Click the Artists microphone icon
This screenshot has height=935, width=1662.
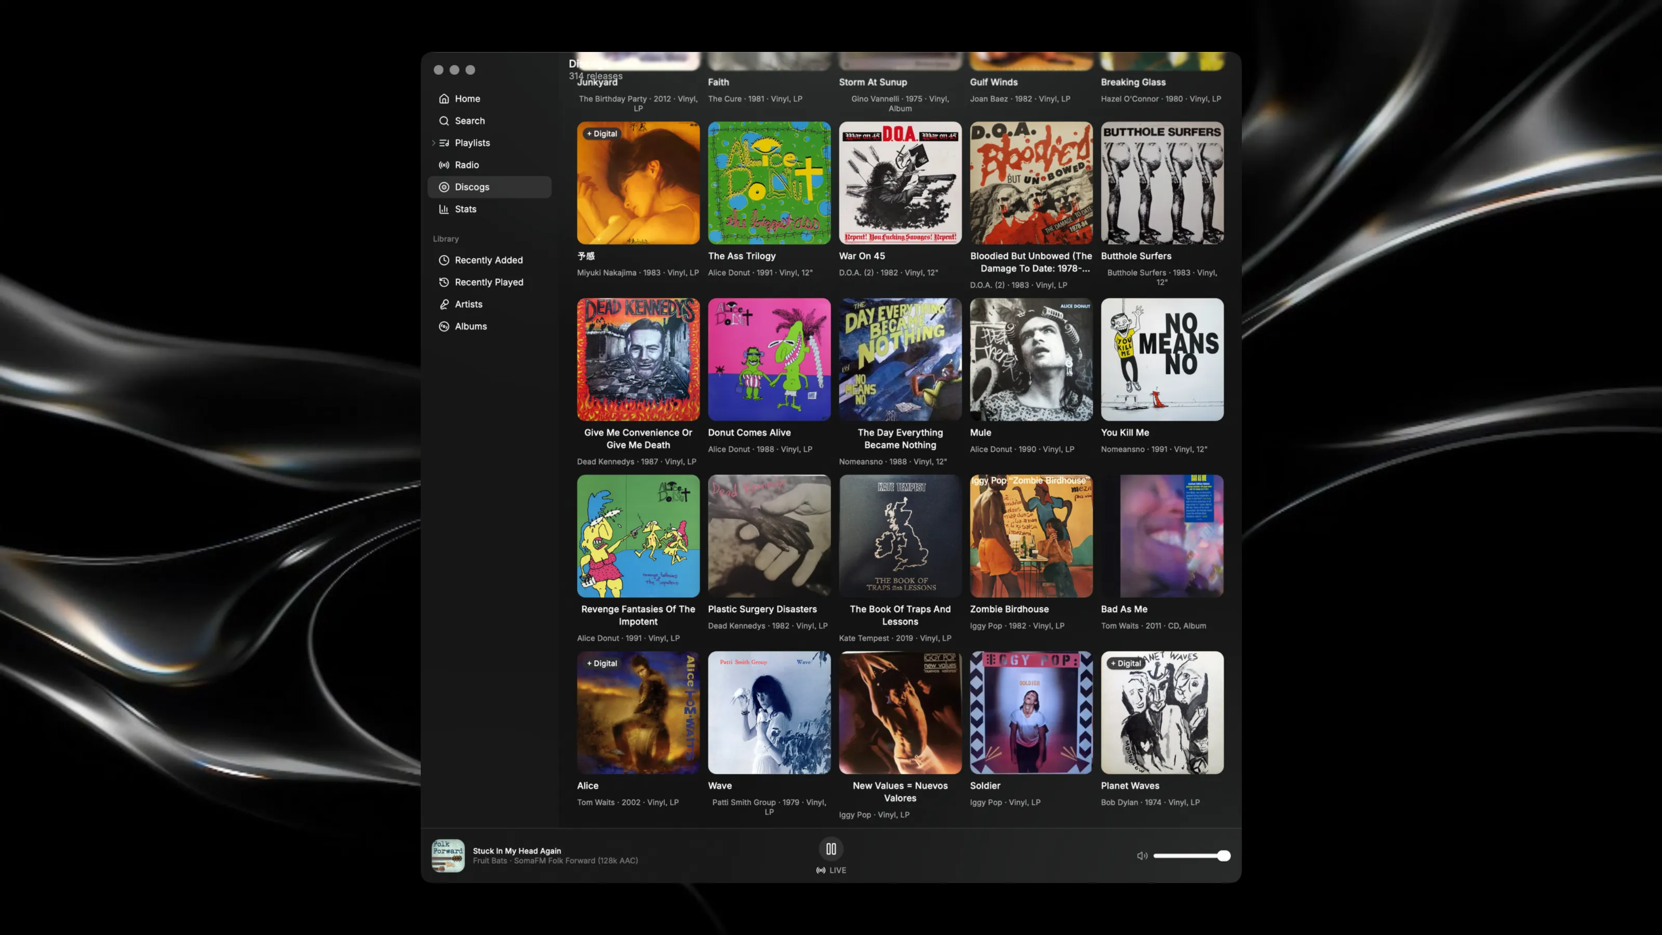tap(444, 304)
